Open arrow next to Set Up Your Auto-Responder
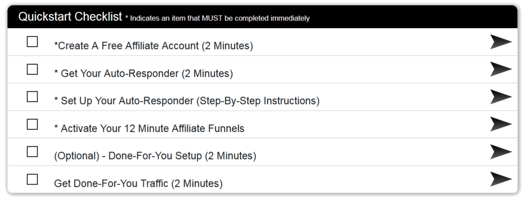The image size is (525, 198). coord(501,97)
